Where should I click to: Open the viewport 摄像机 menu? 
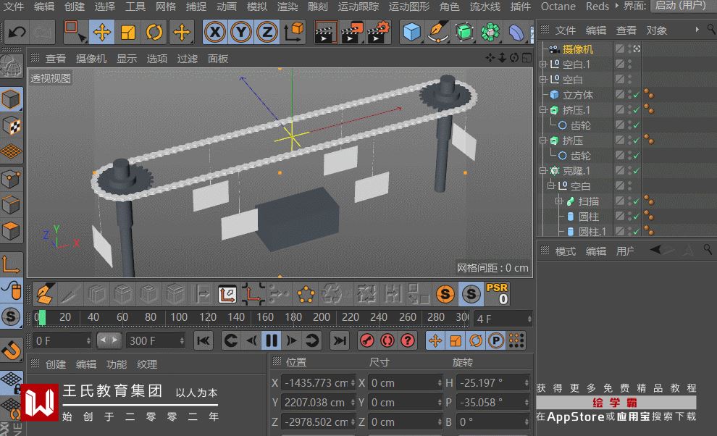(x=91, y=59)
